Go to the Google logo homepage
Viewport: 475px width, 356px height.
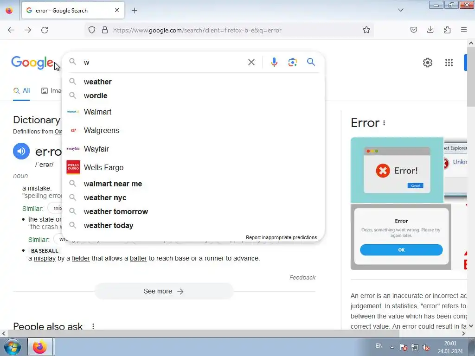pos(32,63)
